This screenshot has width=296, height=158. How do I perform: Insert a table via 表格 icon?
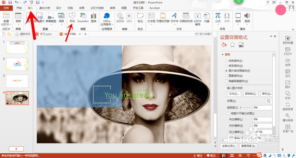[18, 16]
